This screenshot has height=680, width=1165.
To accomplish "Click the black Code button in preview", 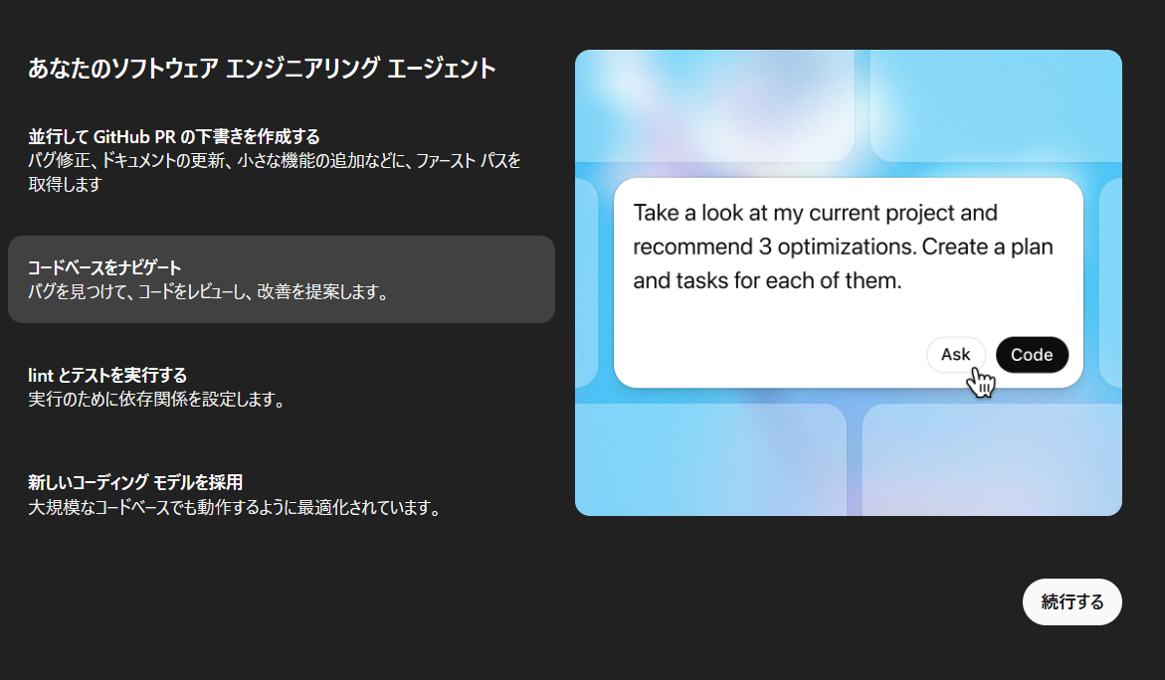I will coord(1032,355).
